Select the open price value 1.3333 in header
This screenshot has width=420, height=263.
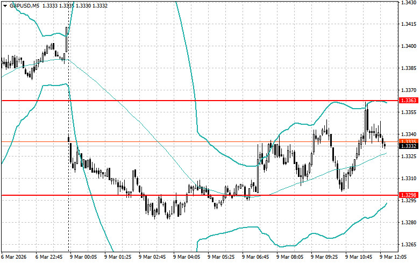pyautogui.click(x=50, y=5)
